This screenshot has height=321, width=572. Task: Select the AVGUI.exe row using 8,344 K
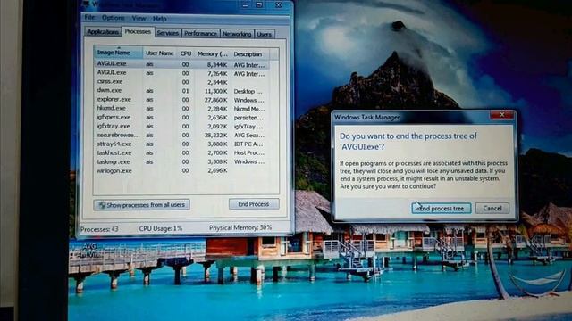[181, 64]
